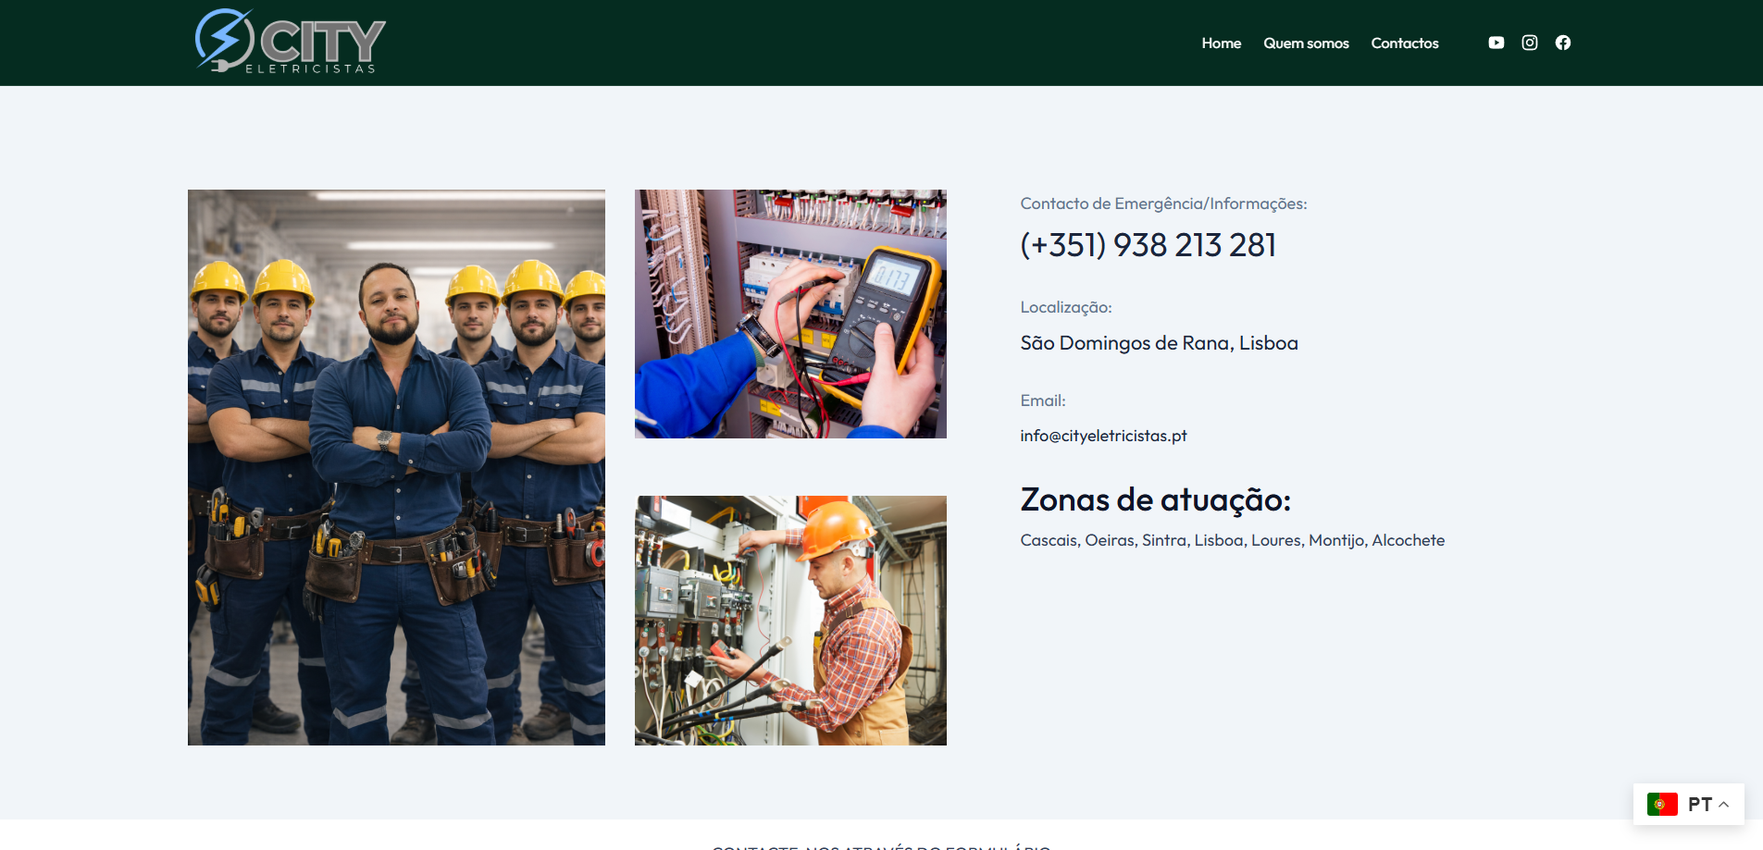Click the City Eletricistas logo
This screenshot has height=850, width=1763.
[x=290, y=42]
